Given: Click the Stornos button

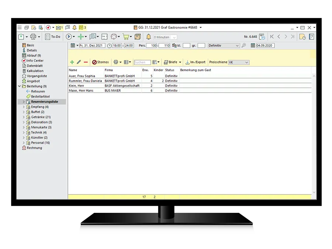Looking at the screenshot, I should coord(100,62).
